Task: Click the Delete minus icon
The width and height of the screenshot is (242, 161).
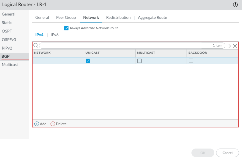Action: click(x=53, y=124)
